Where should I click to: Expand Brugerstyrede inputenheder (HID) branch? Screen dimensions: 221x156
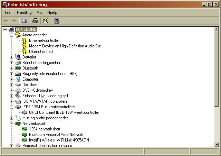(11, 74)
